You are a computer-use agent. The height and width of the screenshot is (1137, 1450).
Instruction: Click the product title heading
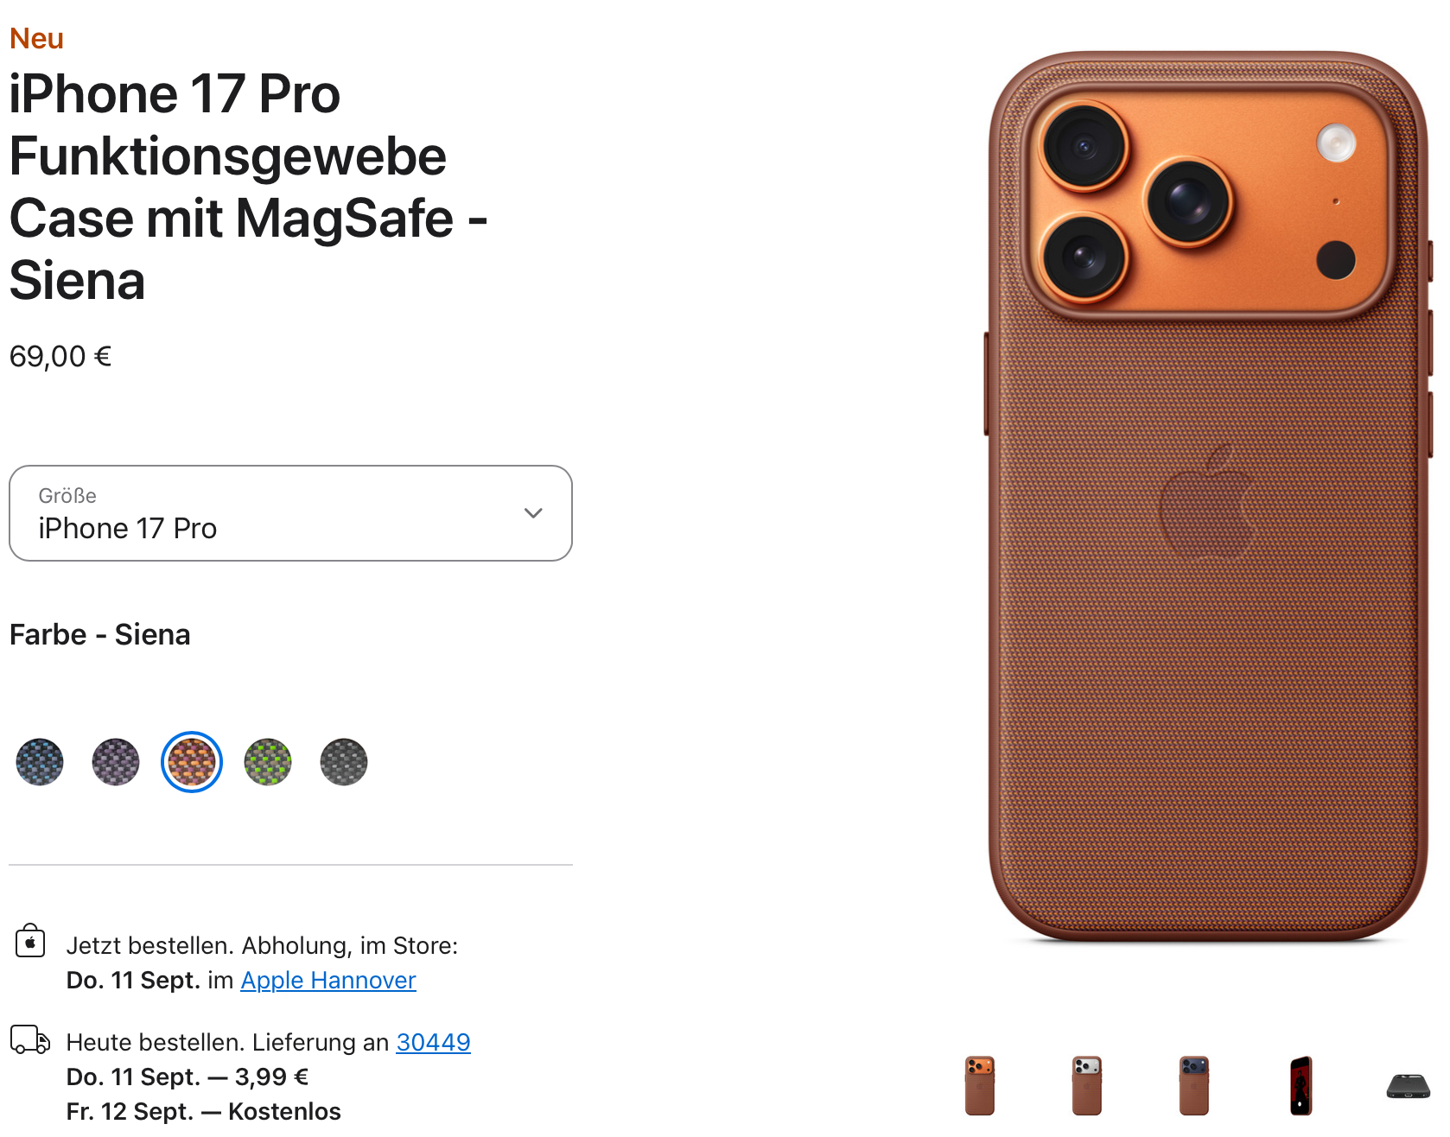point(249,187)
